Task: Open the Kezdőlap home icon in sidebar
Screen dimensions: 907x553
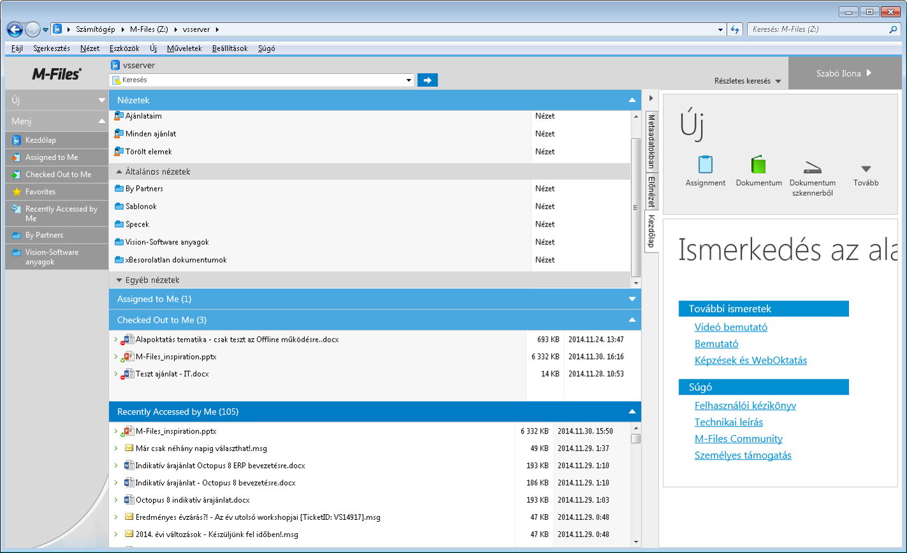Action: [17, 140]
